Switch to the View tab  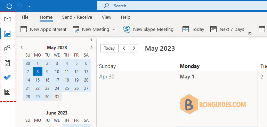click(x=107, y=17)
